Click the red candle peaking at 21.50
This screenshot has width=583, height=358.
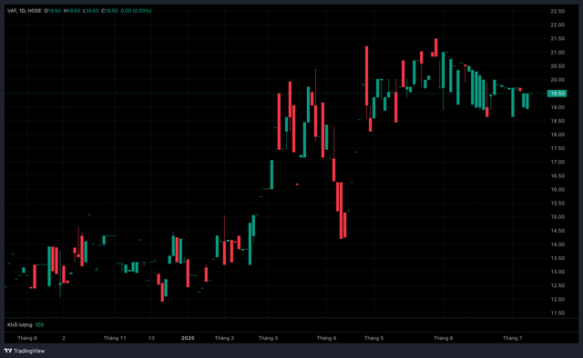tap(435, 47)
